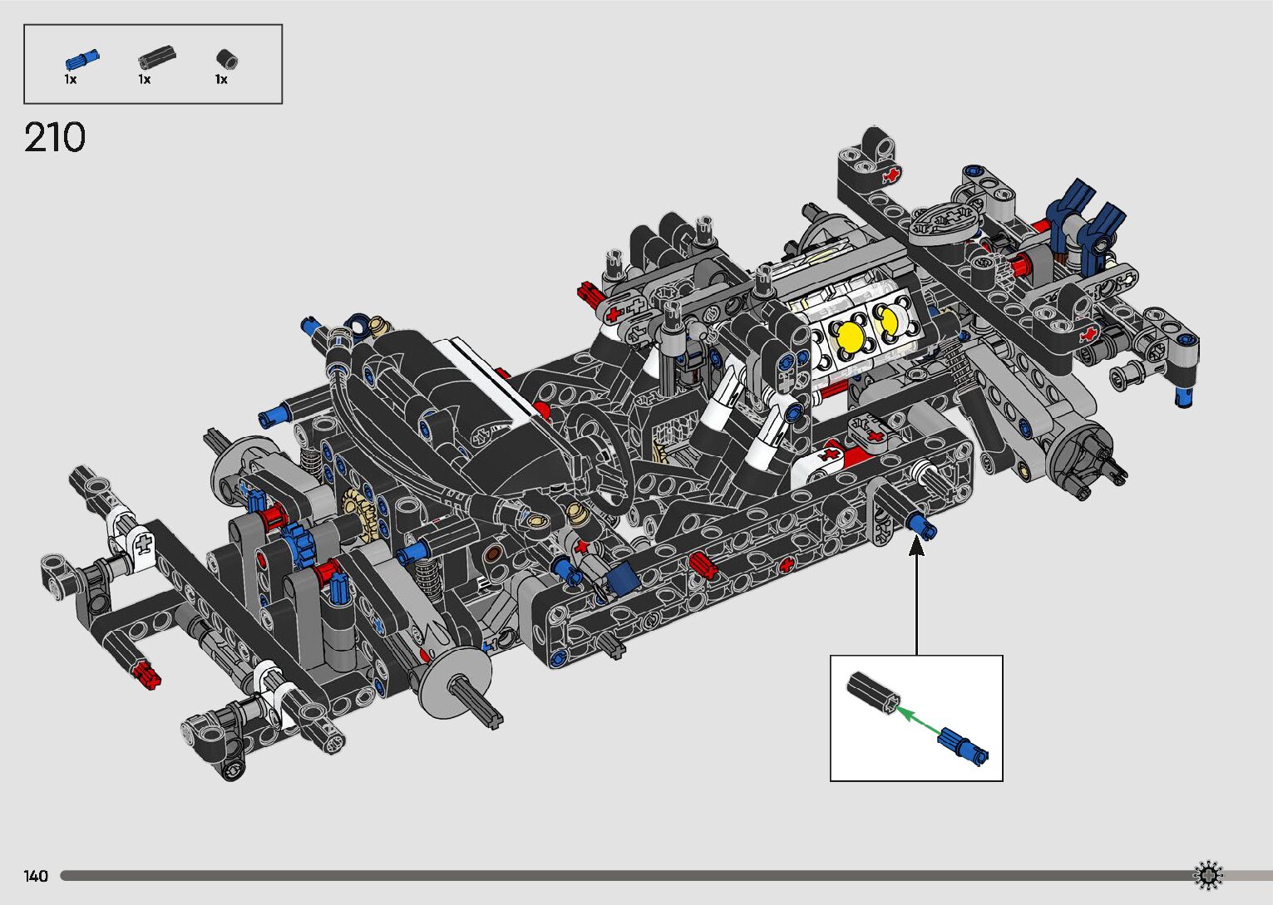Click the 1x label under black bush
Screen dimensions: 1273x905
(x=221, y=80)
